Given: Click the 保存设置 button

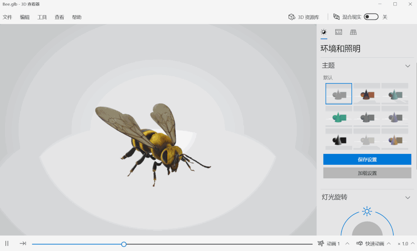Looking at the screenshot, I should [x=367, y=159].
